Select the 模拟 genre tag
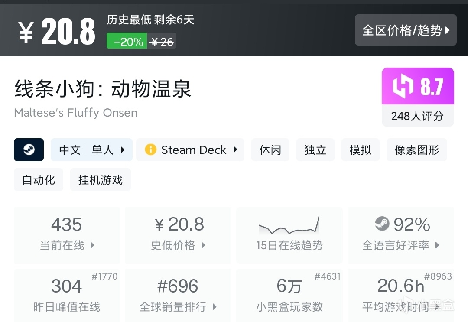The image size is (468, 322). (x=361, y=150)
